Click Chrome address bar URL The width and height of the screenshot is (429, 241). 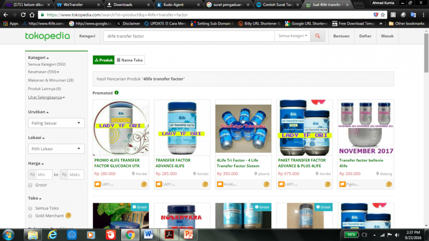117,15
